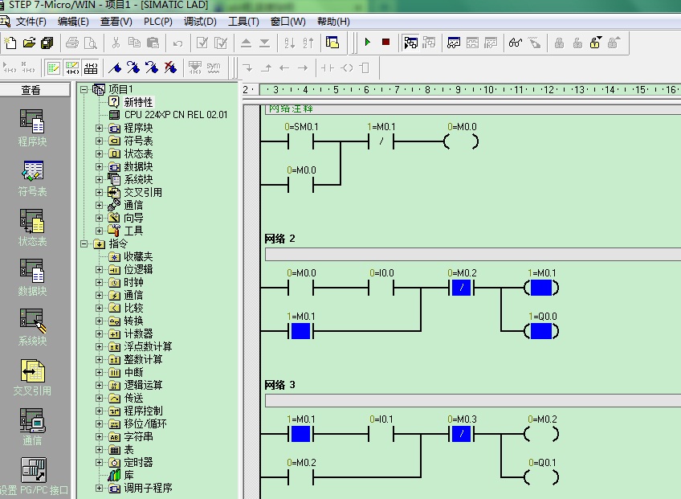This screenshot has height=499, width=681.
Task: Click the Sort ascending A-Z icon
Action: pos(289,43)
